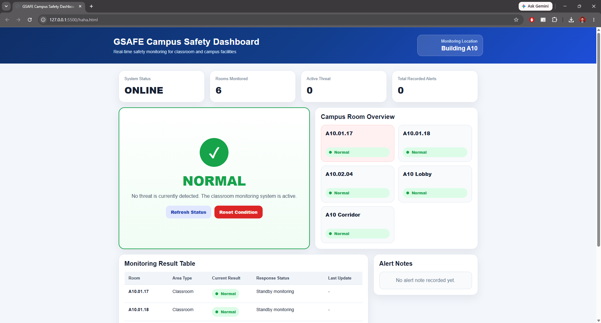Select the A10.02.04 room card
This screenshot has height=323, width=601.
pos(357,184)
